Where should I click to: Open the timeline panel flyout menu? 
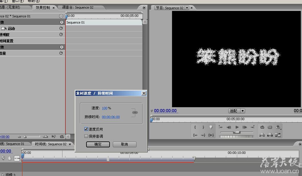pos(300,144)
